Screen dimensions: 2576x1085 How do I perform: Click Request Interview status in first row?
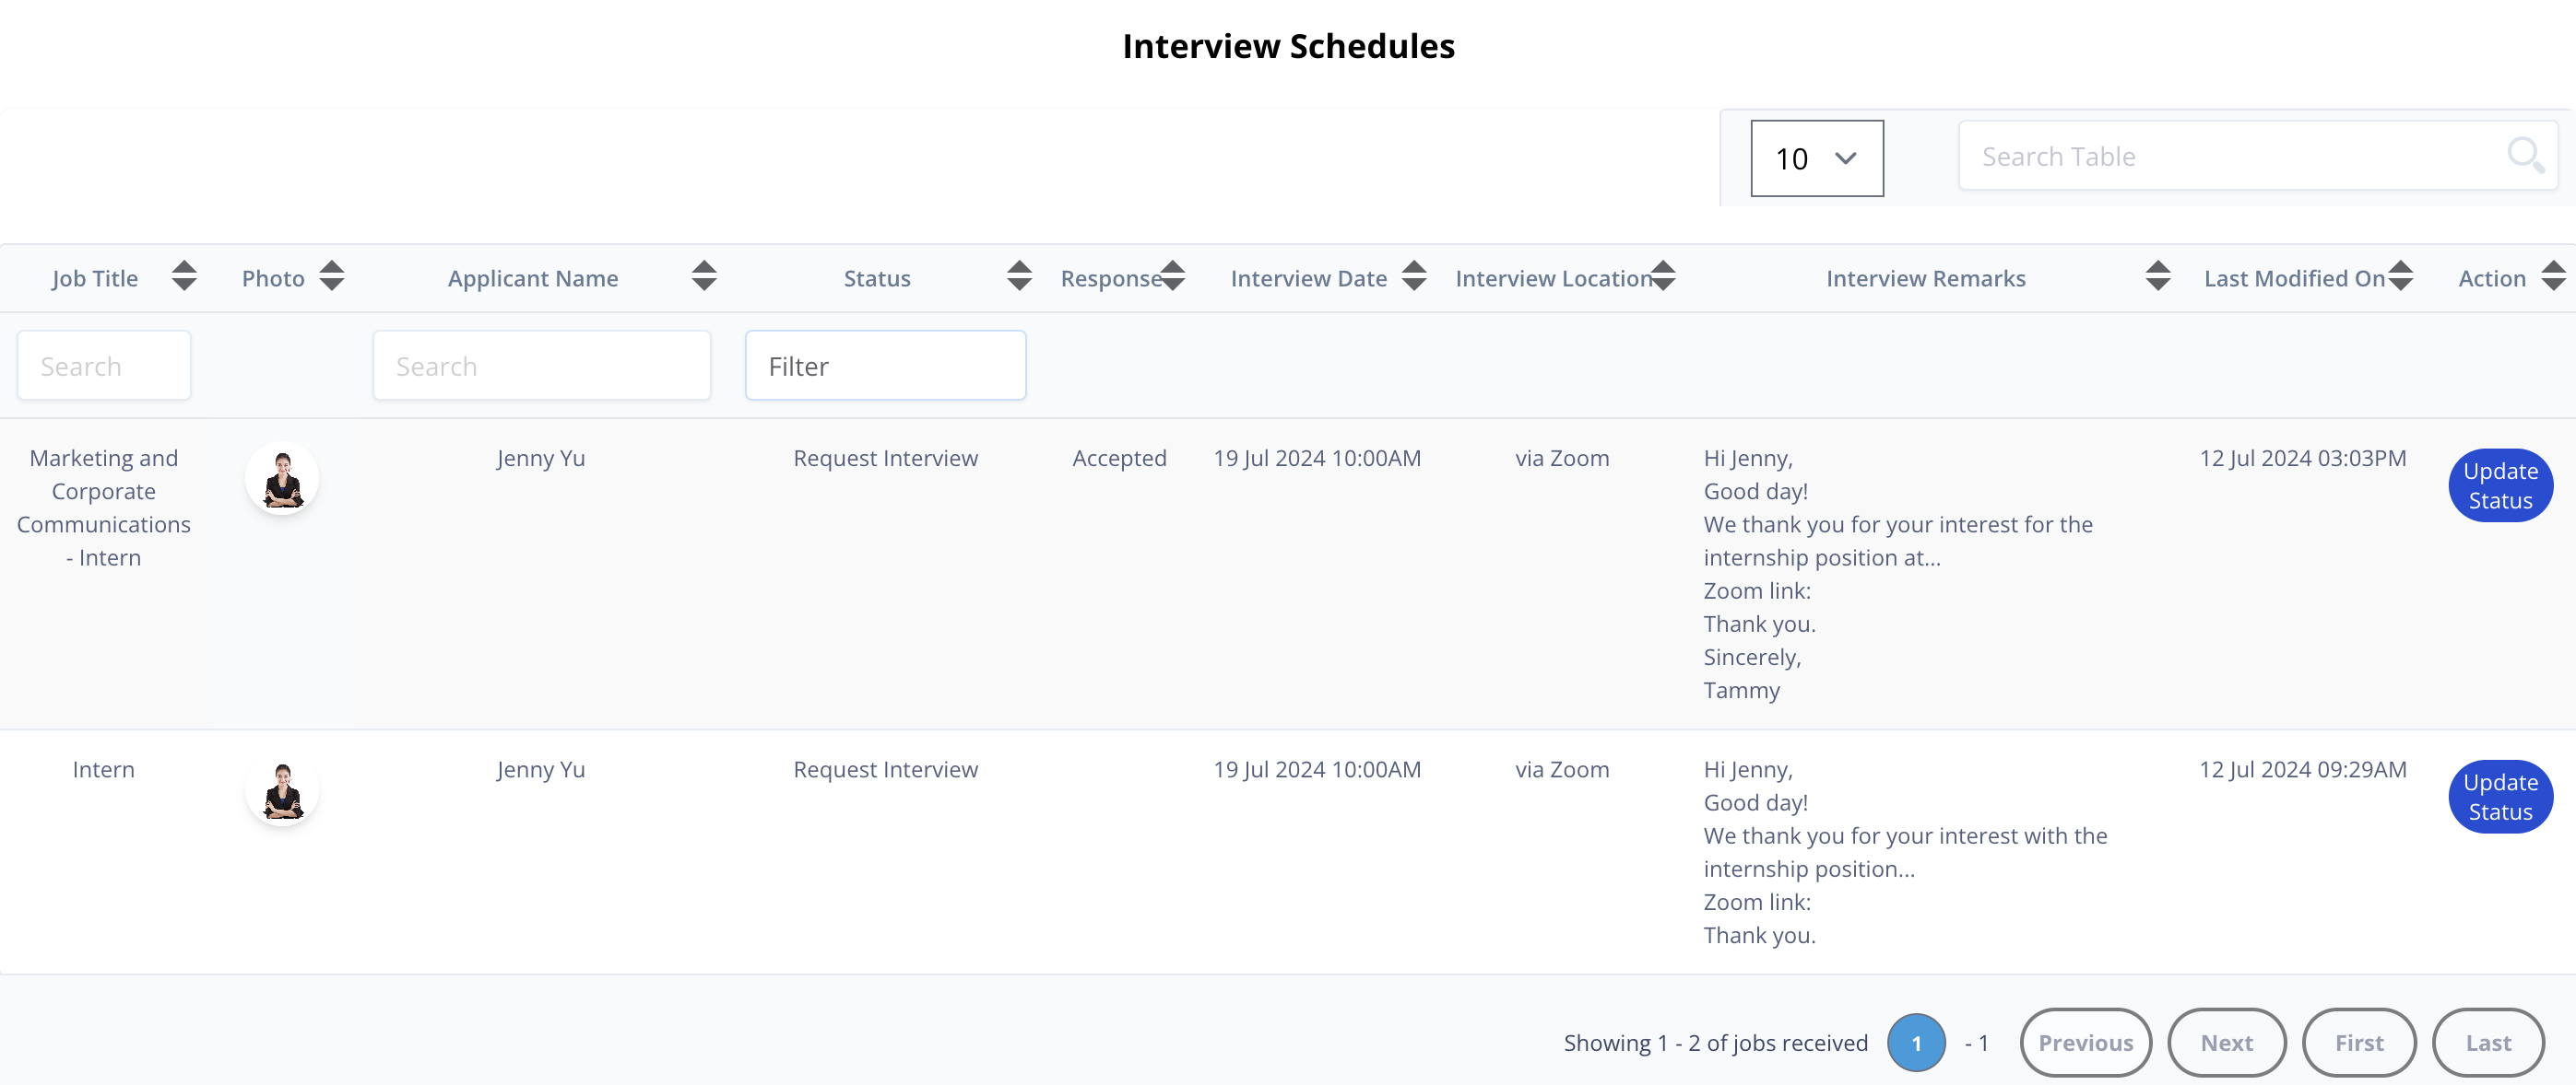[885, 458]
